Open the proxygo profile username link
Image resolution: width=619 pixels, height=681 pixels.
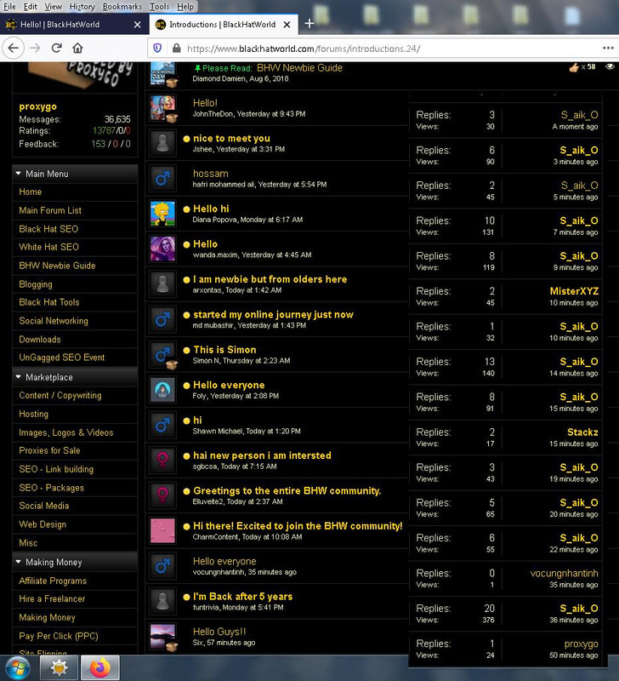pos(37,106)
